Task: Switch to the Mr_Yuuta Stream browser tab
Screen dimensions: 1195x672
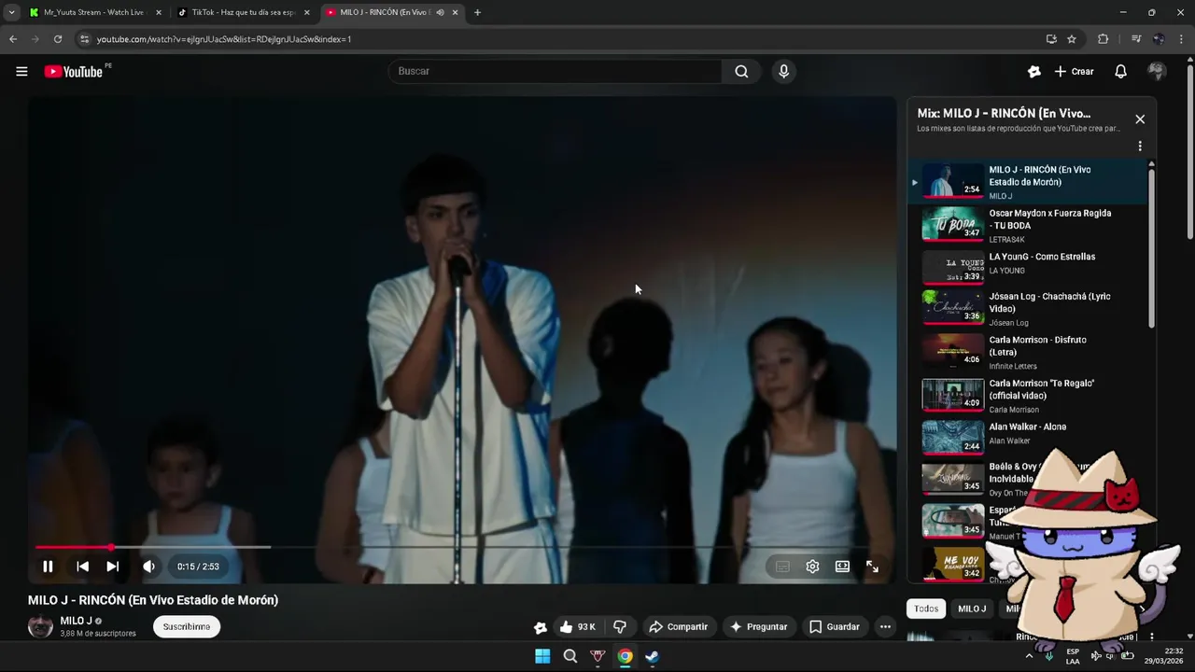Action: pyautogui.click(x=96, y=12)
